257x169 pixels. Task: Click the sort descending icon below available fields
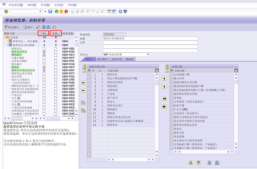point(199,163)
